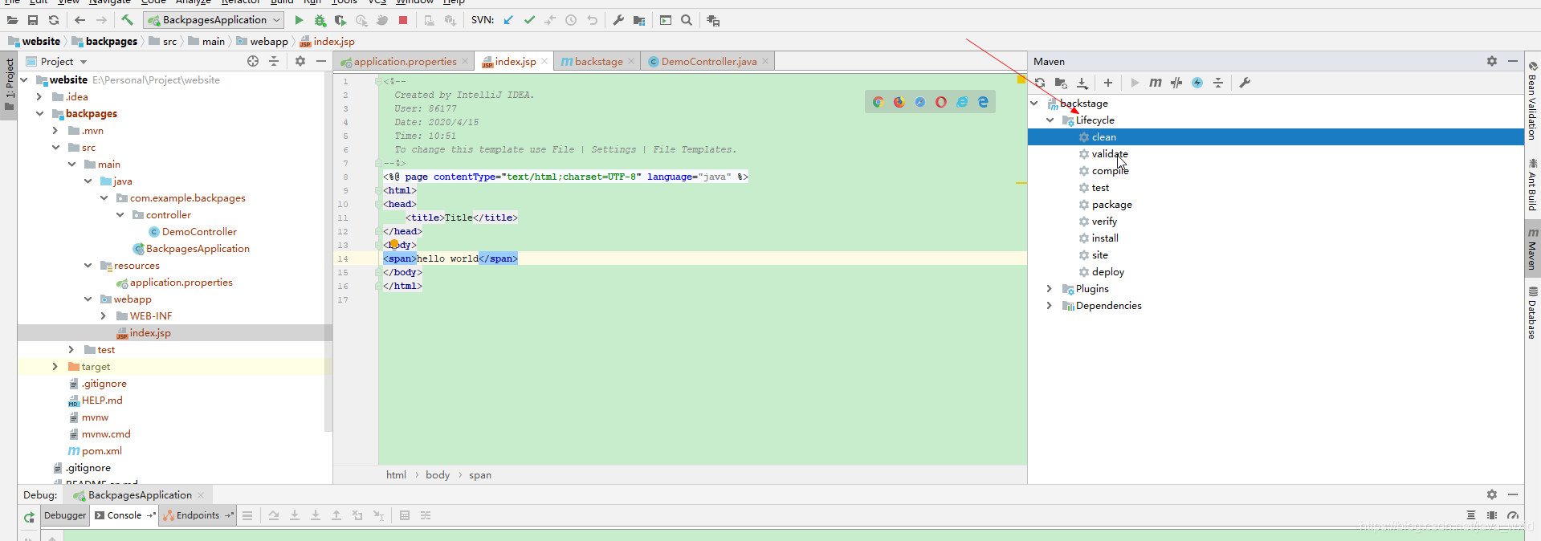1541x541 pixels.
Task: Download Maven sources and documentation
Action: pyautogui.click(x=1082, y=83)
